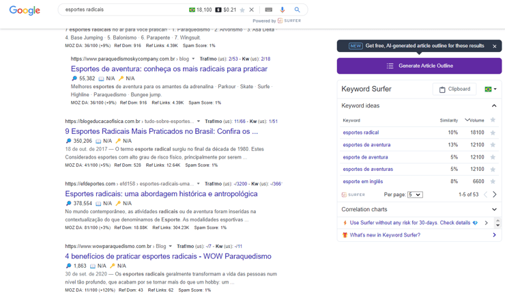The image size is (505, 300).
Task: Click the dollar CPC icon in search bar
Action: coord(218,10)
